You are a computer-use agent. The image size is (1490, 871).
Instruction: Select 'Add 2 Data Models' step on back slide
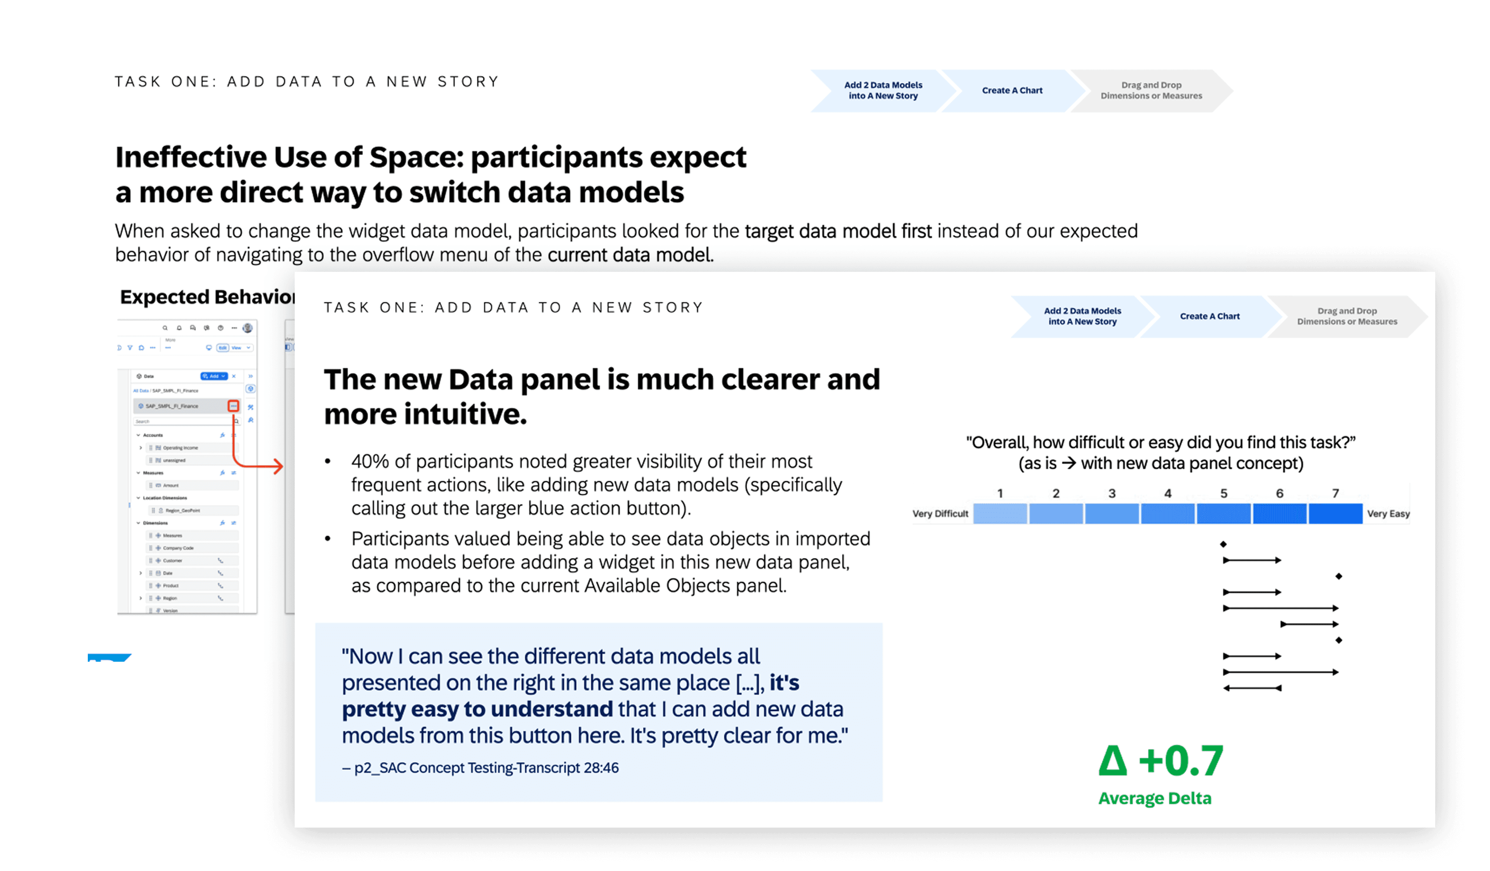pyautogui.click(x=883, y=90)
